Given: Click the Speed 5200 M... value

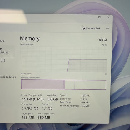Looking at the screenshot, I should (x=86, y=95).
